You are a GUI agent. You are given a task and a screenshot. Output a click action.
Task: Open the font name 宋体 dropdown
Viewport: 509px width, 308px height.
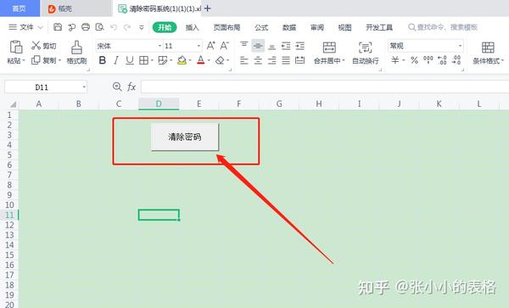coord(159,46)
